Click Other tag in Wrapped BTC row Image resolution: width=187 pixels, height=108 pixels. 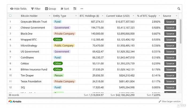[58, 40]
